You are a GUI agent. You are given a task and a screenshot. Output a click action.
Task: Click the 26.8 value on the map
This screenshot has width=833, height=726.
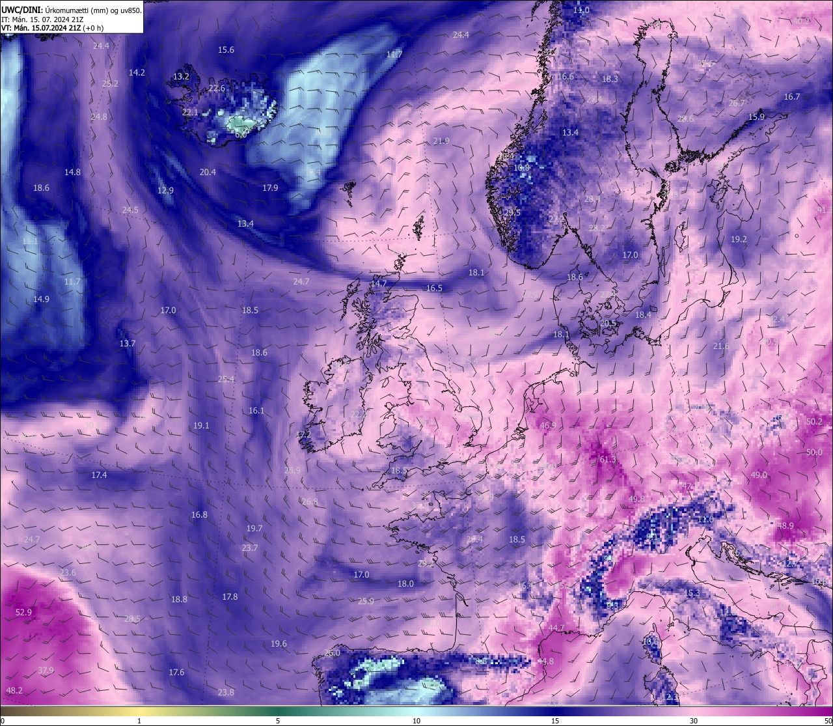(310, 502)
